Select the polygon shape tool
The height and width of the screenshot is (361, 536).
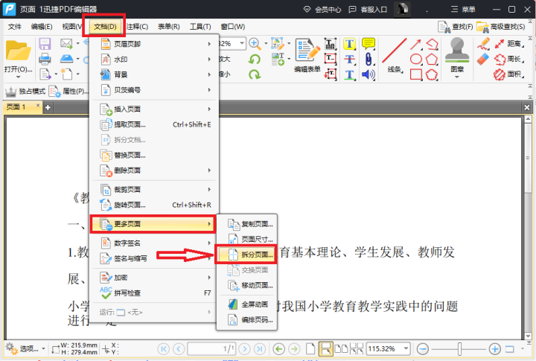click(x=432, y=59)
